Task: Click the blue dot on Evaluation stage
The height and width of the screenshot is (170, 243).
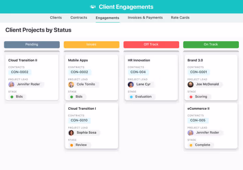Action: pos(131,97)
